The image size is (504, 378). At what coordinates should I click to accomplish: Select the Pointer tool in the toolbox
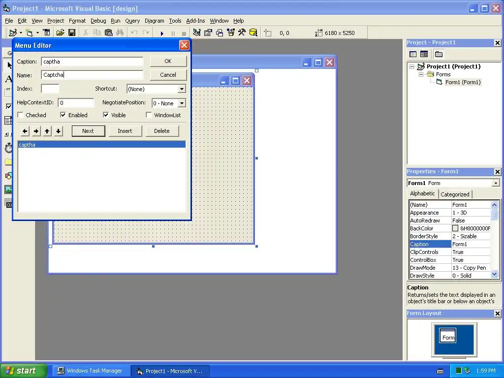coord(8,65)
